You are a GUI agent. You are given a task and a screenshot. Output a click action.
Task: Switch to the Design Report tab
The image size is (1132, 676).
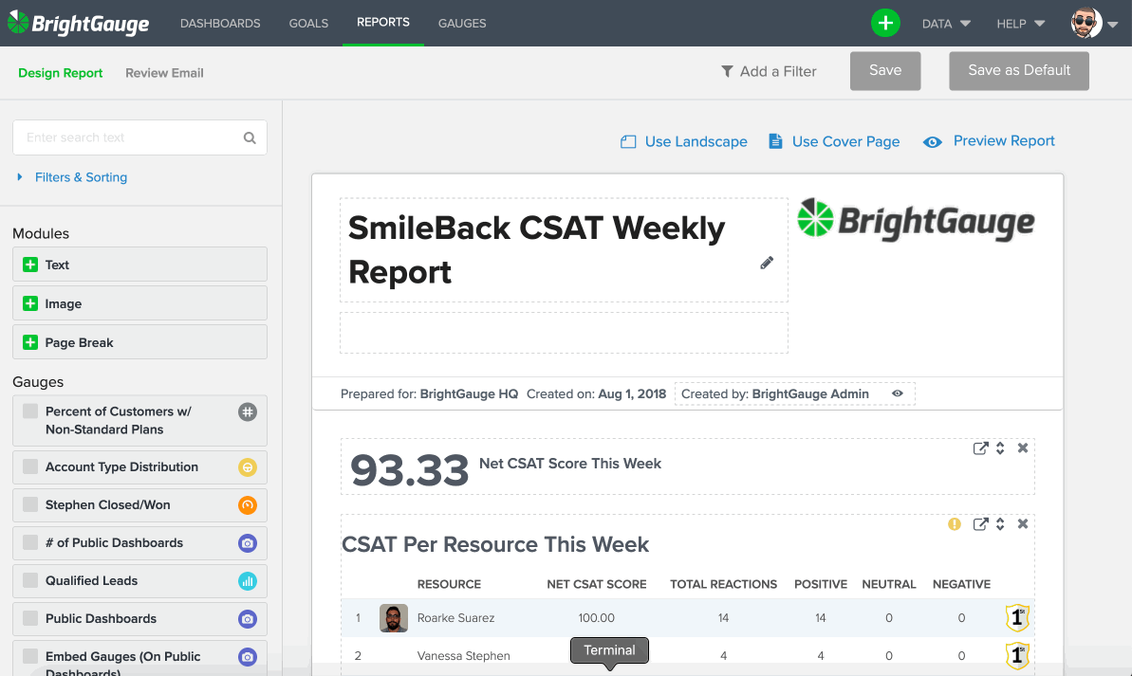[61, 73]
